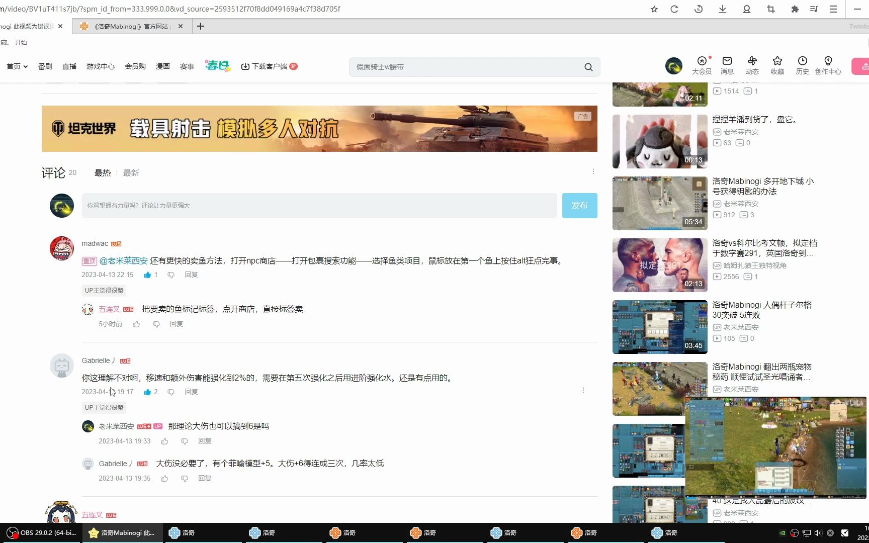
Task: Dislike 五连叉's reply from 5小时前
Action: click(156, 324)
